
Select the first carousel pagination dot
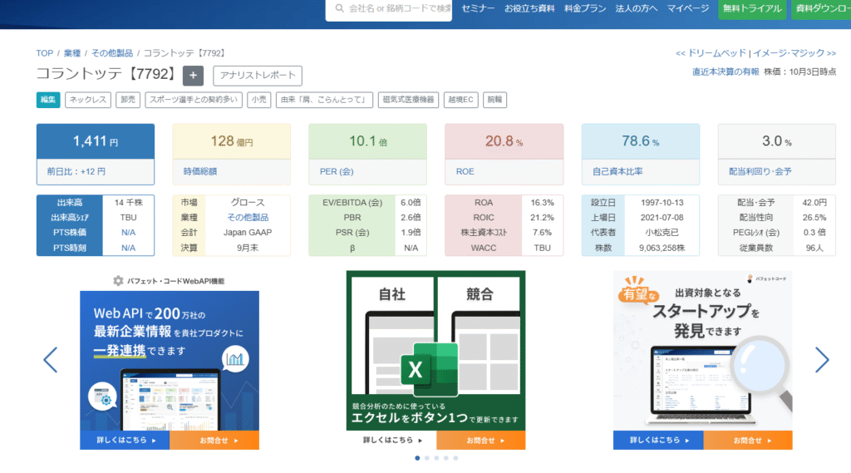tap(417, 458)
